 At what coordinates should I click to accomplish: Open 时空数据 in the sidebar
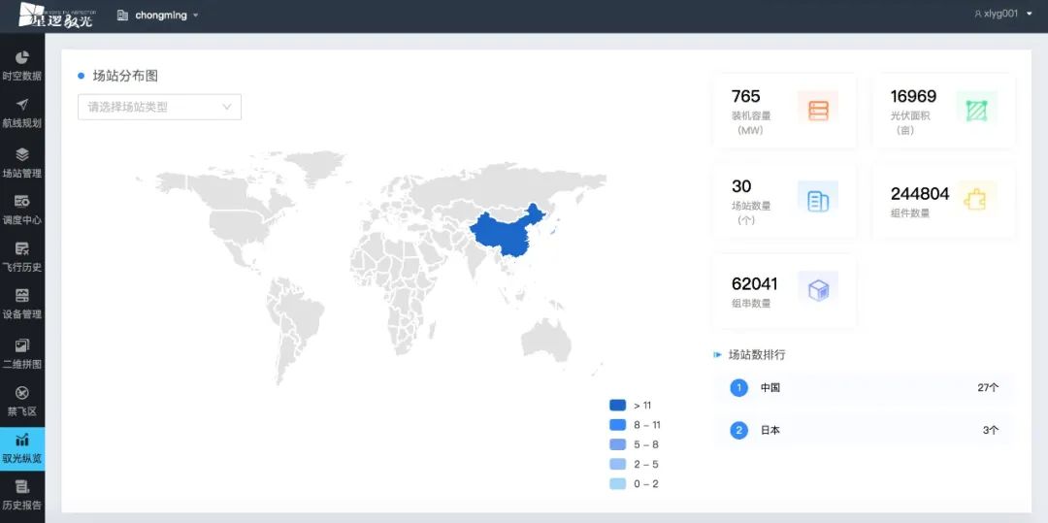[21, 65]
